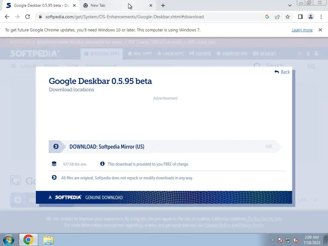Image resolution: width=328 pixels, height=246 pixels.
Task: Show hidden system tray icons
Action: pyautogui.click(x=272, y=240)
